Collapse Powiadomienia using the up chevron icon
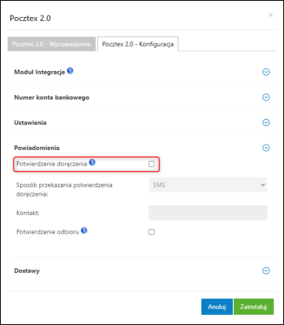 [x=266, y=148]
